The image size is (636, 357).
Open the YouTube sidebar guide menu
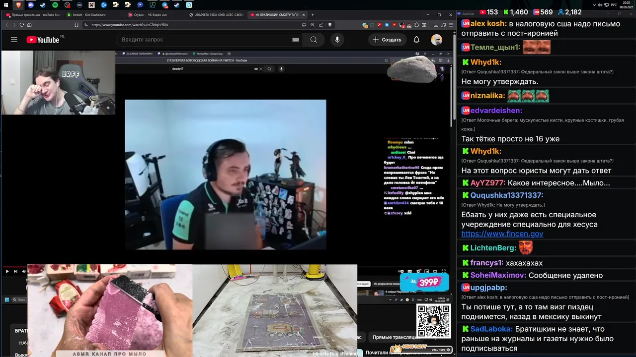tap(14, 40)
